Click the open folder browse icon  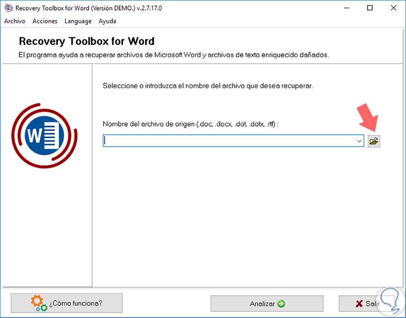tap(374, 141)
